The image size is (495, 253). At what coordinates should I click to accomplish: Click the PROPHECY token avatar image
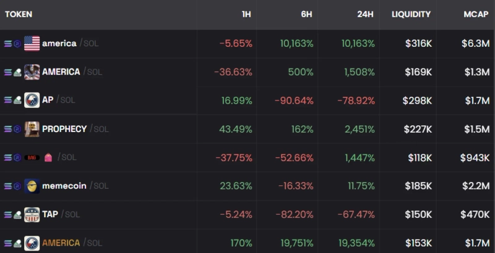pos(32,129)
